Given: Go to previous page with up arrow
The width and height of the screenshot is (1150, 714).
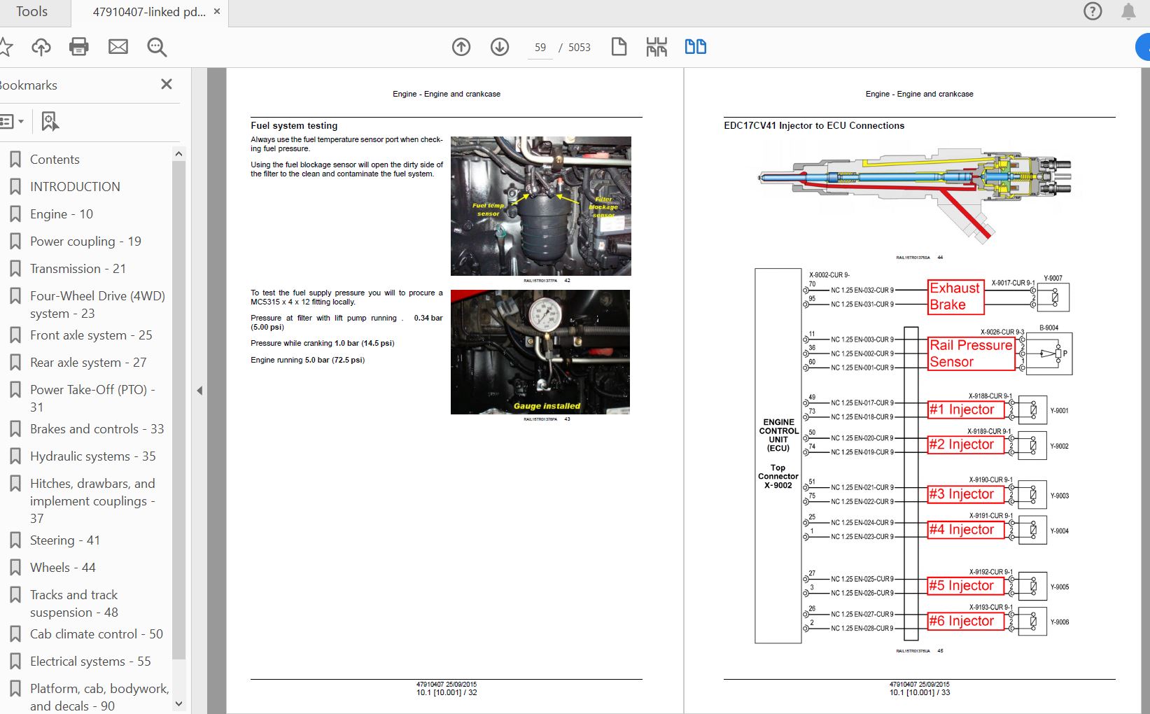Looking at the screenshot, I should click(461, 47).
